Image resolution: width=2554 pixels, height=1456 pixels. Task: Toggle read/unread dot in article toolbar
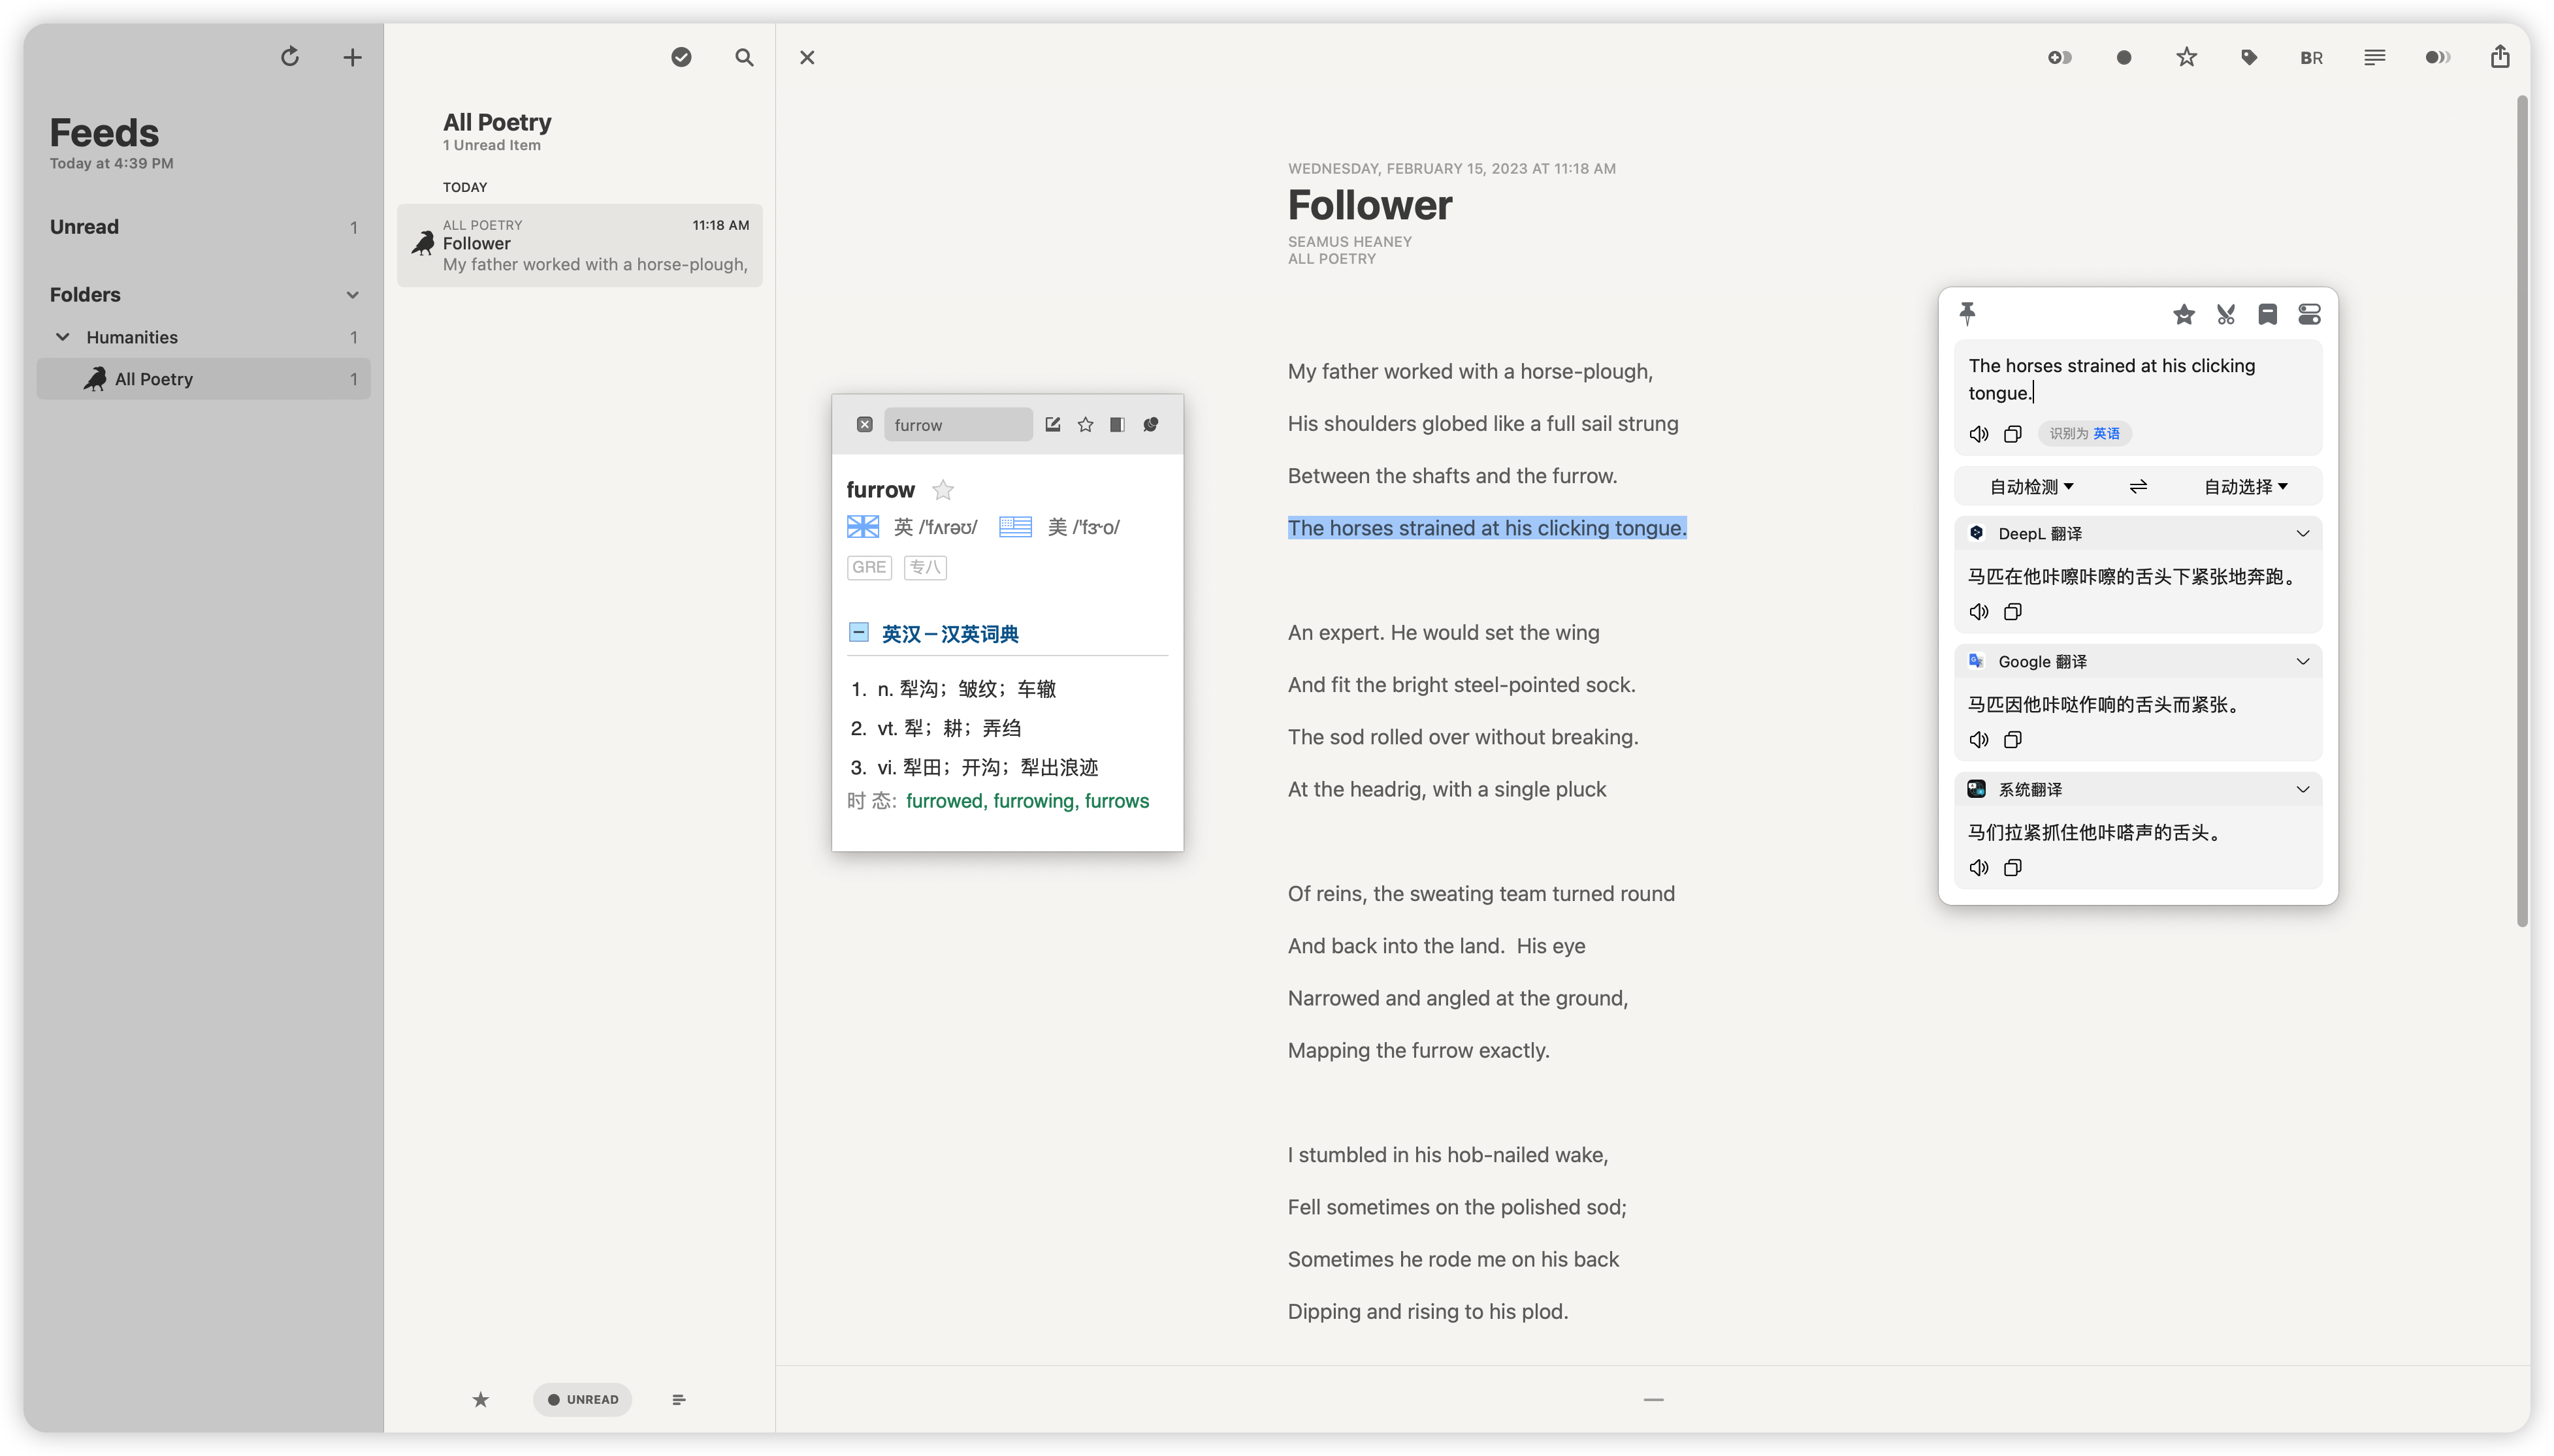click(2123, 57)
